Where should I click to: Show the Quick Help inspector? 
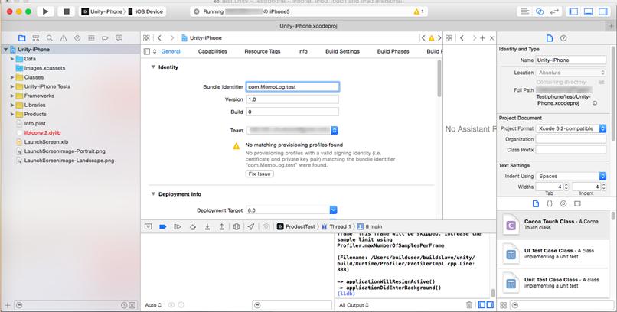point(564,37)
